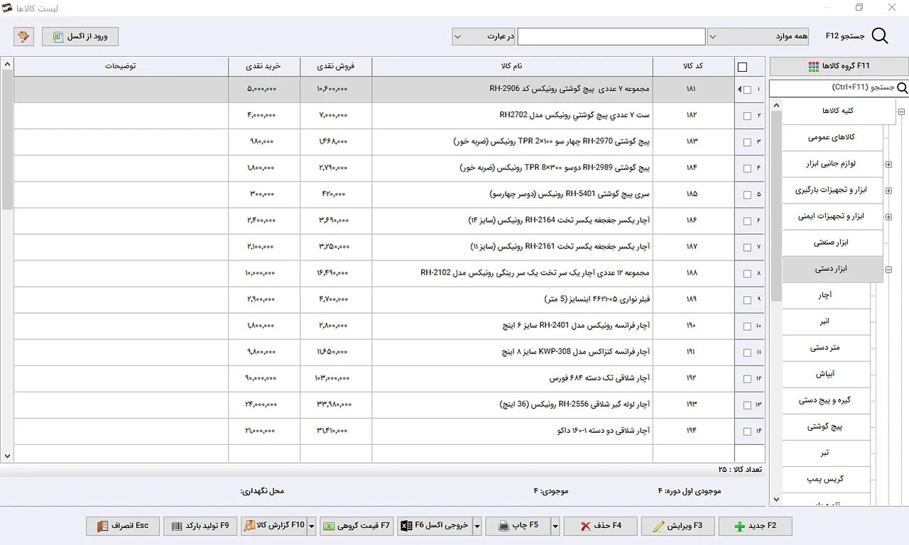Expand ابزار و تجهیزات بارگیری group
The width and height of the screenshot is (909, 545).
point(888,191)
